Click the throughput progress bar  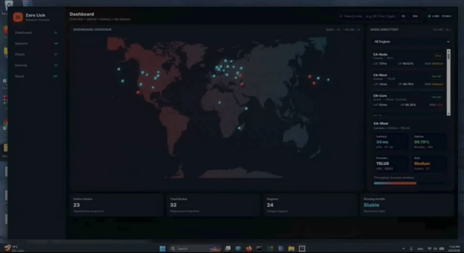tap(409, 183)
